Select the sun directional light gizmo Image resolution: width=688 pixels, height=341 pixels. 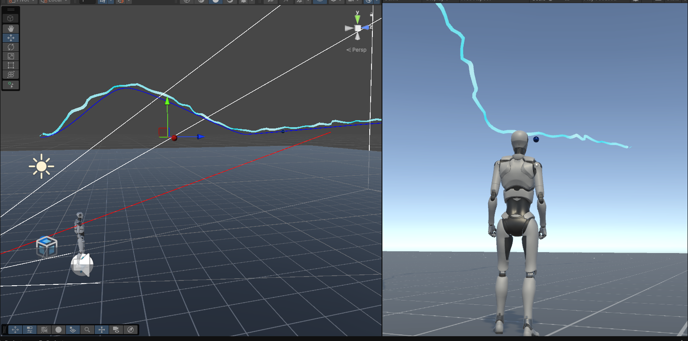(x=41, y=166)
